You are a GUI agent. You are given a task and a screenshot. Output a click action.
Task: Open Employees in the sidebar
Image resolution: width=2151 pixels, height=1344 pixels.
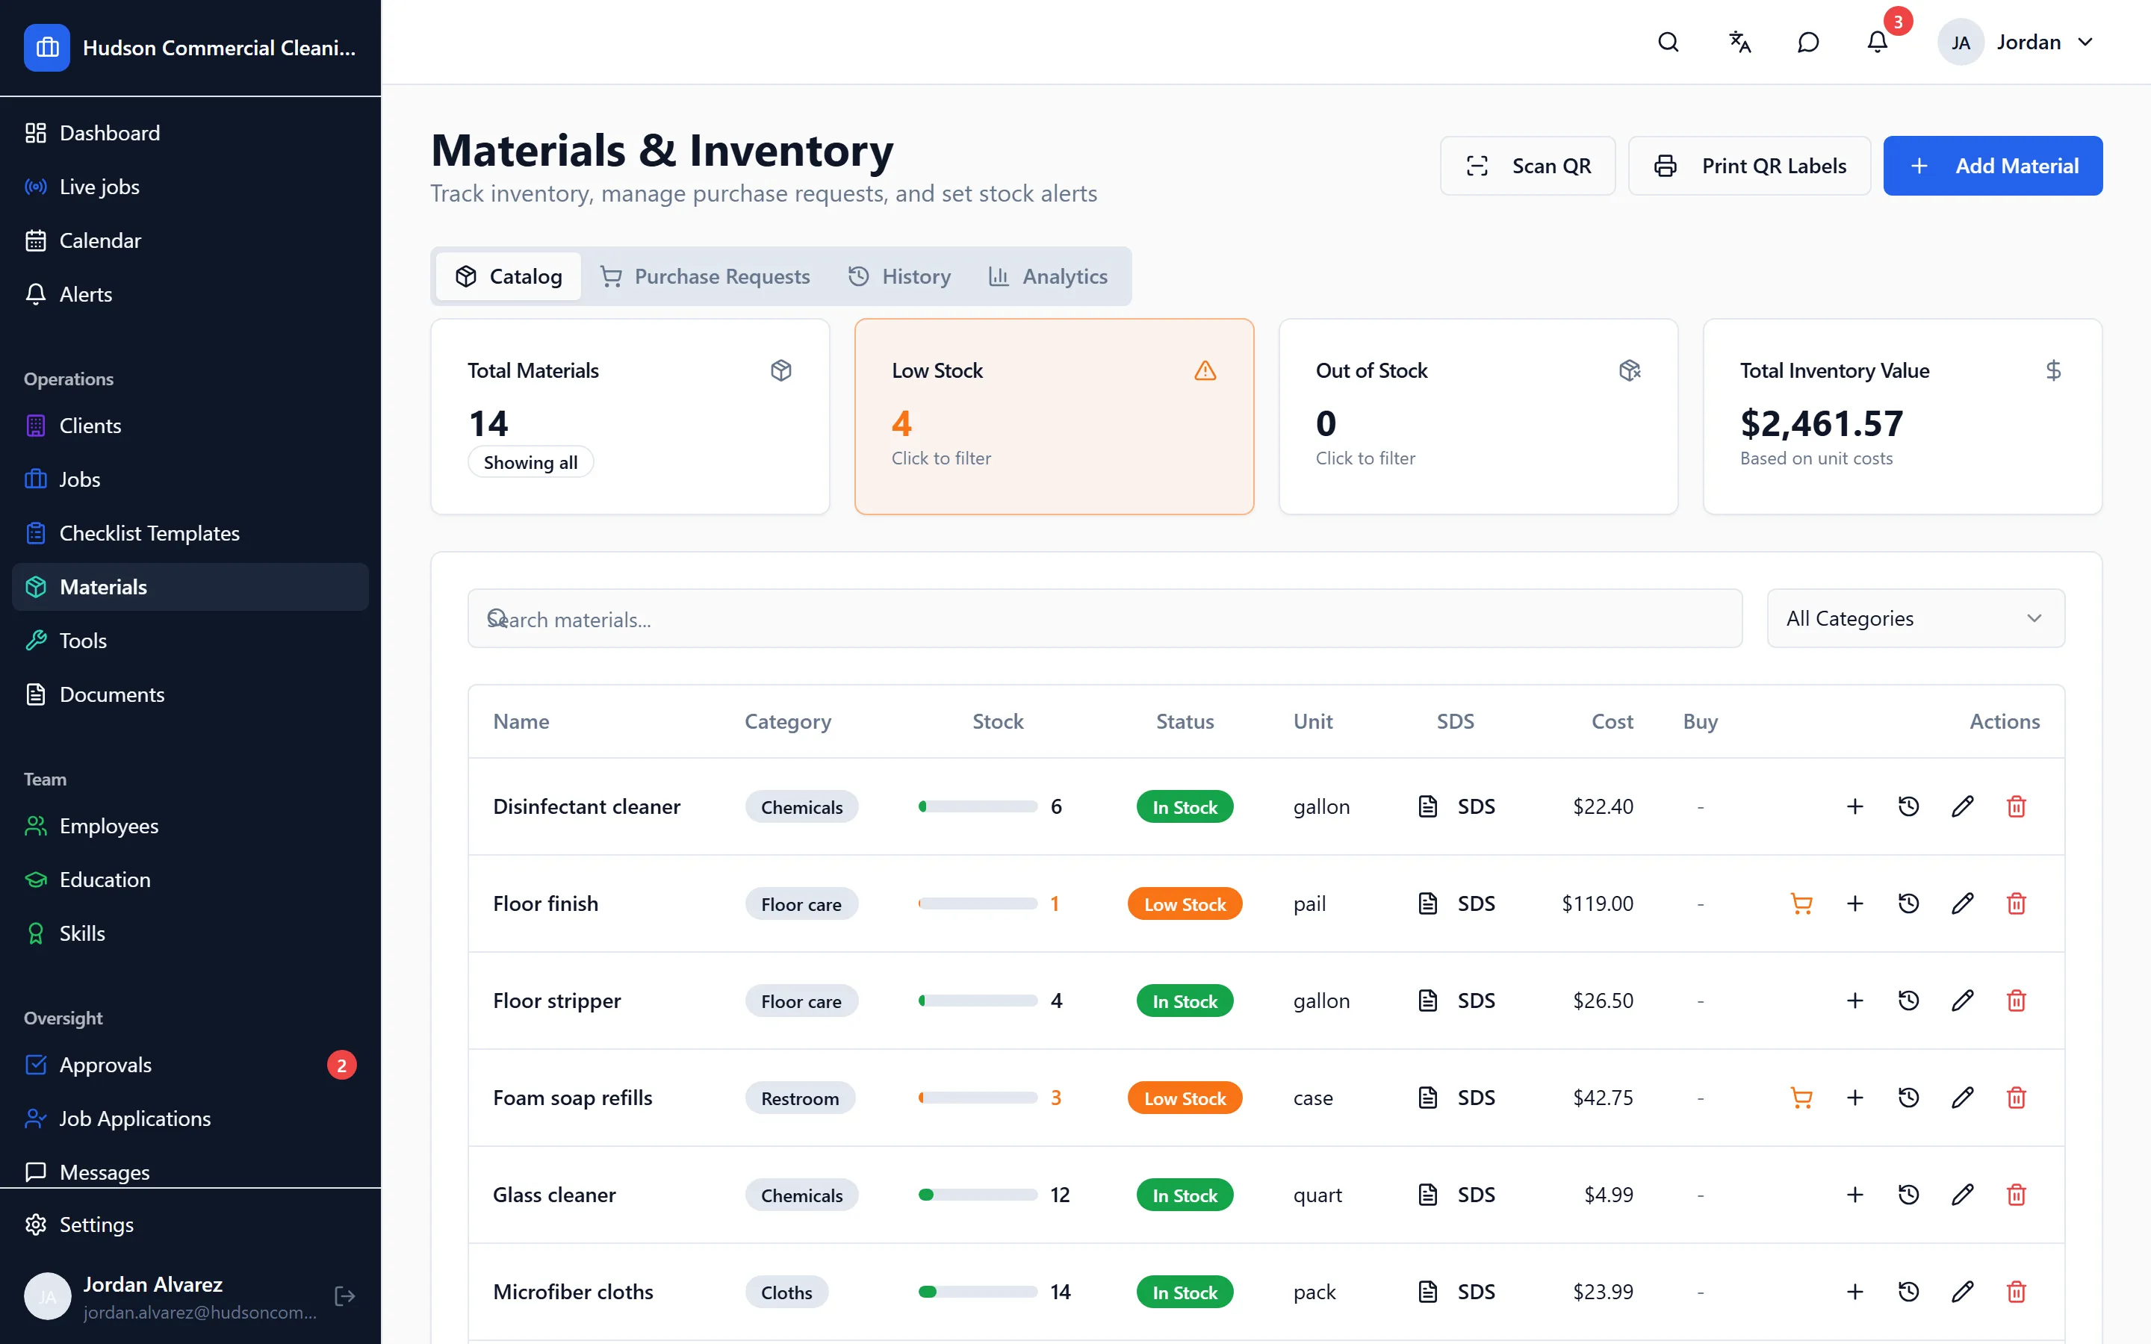190,826
